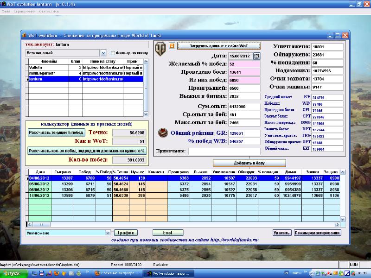
Task: Click the 'Надамажил' field 10274596
Action: pyautogui.click(x=327, y=71)
